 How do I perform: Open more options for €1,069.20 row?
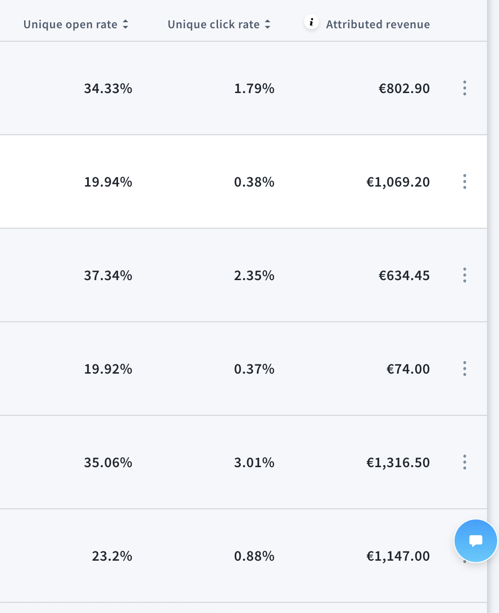[464, 181]
